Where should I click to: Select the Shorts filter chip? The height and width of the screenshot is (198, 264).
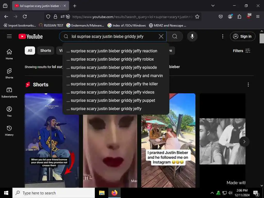tap(45, 51)
